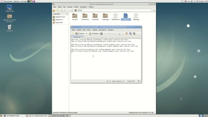This screenshot has width=208, height=117.
Task: Open the Корзина trash desktop icon
Action: click(9, 28)
